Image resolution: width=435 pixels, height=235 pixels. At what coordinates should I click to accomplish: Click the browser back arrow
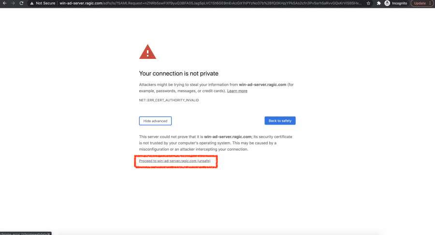coord(4,3)
